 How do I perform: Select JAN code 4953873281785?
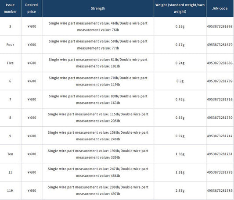coord(220,190)
